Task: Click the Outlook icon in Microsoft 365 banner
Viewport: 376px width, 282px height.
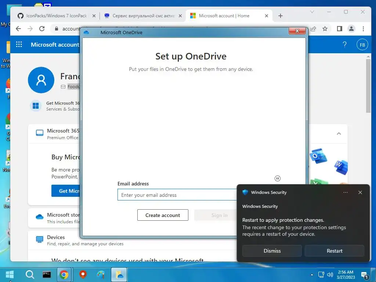Action: (x=318, y=156)
